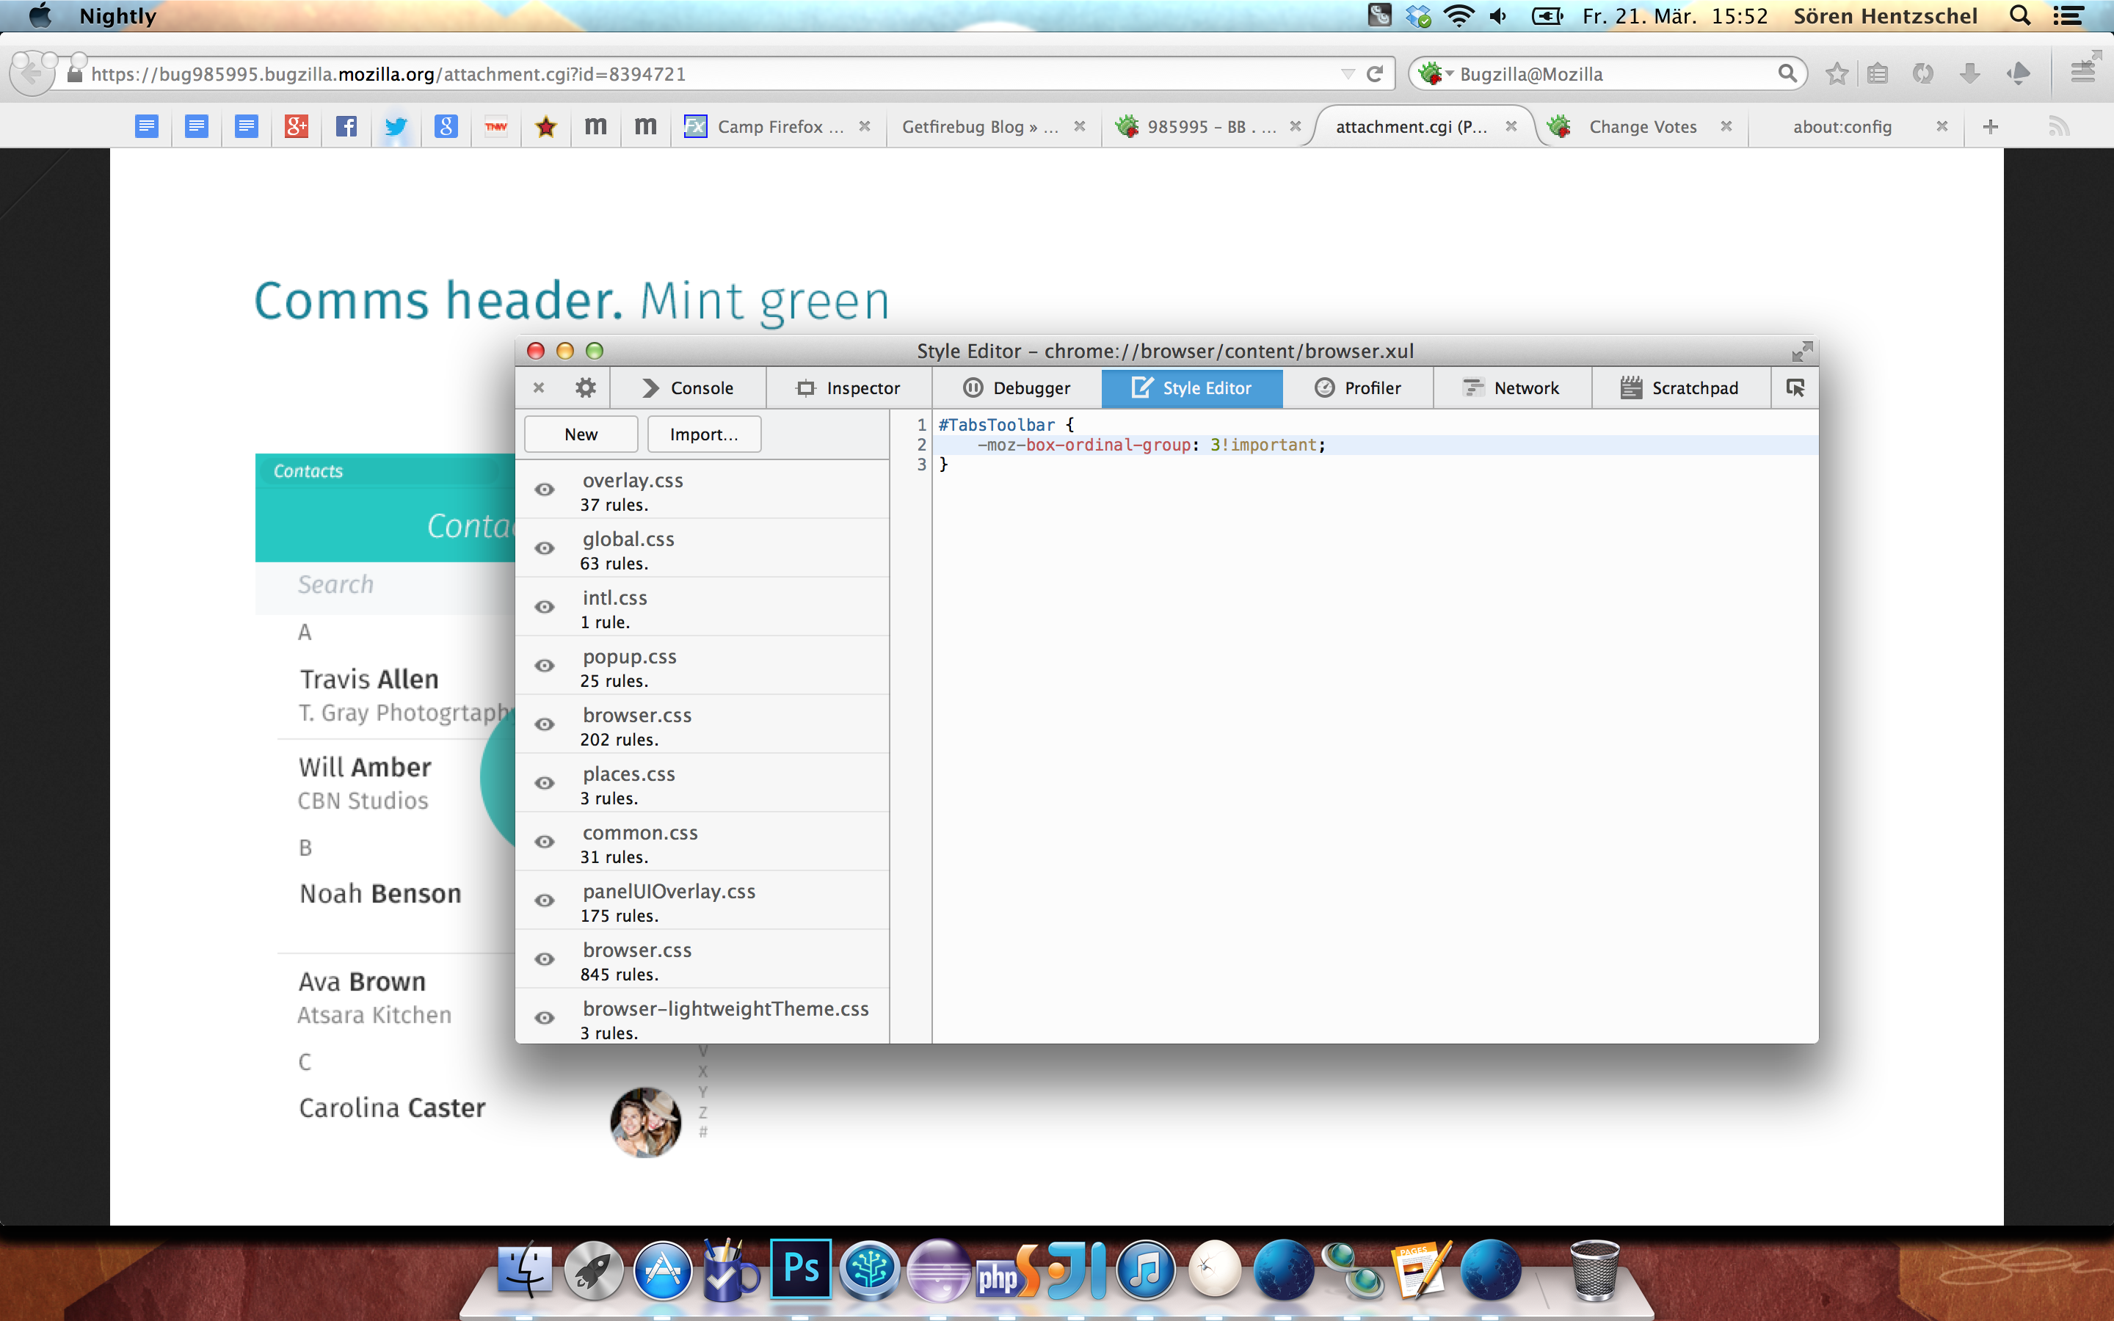Toggle visibility of overlay.css stylesheet
2114x1321 pixels.
point(544,490)
